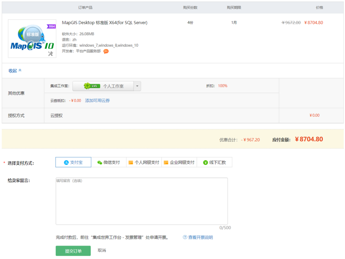This screenshot has width=345, height=259.
Task: Click the 折扣 value 100%
Action: coord(223,86)
